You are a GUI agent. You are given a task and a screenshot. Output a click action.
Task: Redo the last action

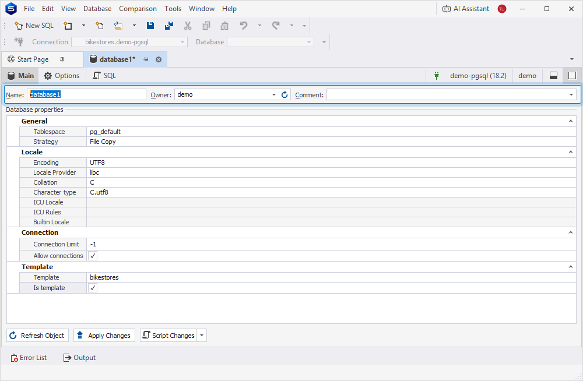click(276, 26)
